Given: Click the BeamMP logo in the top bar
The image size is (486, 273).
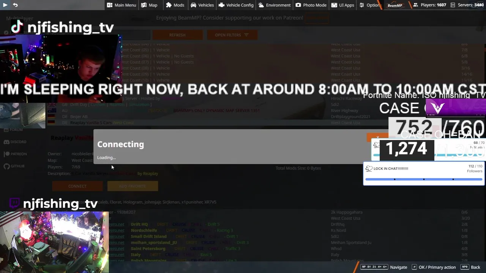Looking at the screenshot, I should point(395,5).
